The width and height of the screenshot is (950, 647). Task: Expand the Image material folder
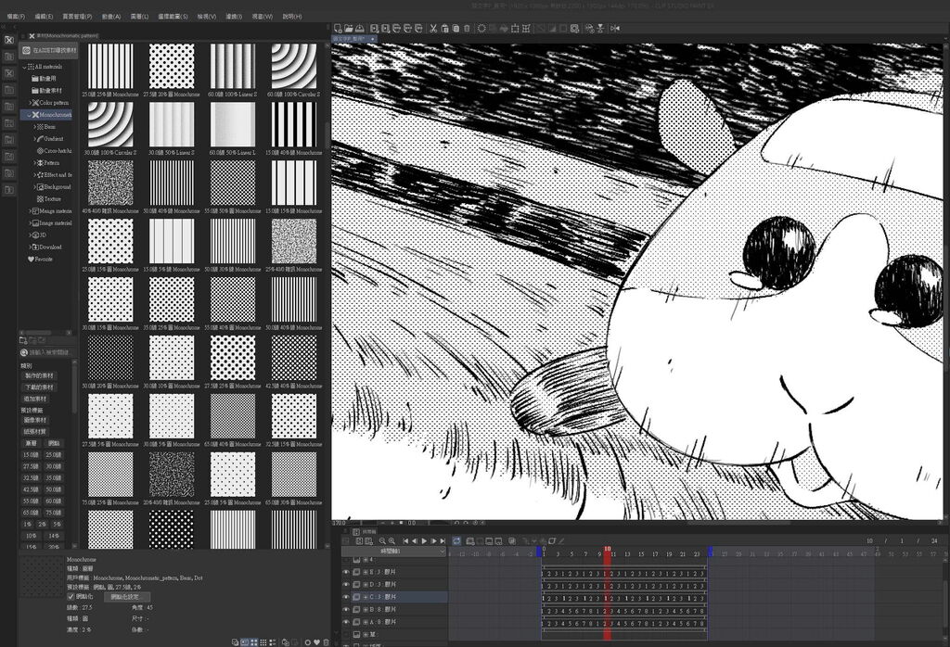pyautogui.click(x=30, y=223)
